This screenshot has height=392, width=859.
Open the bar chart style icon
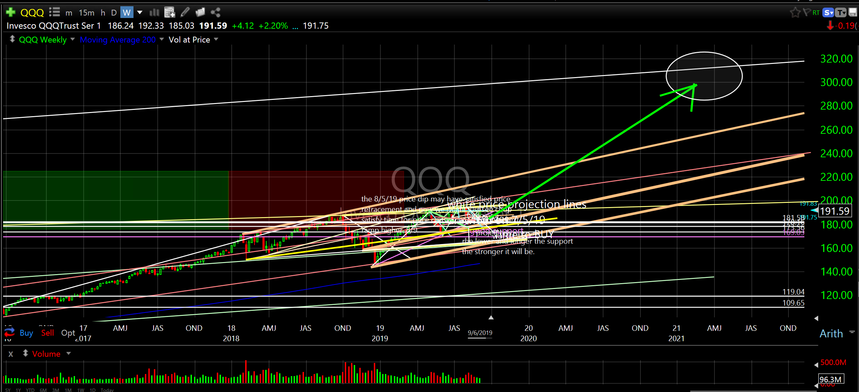pos(154,13)
